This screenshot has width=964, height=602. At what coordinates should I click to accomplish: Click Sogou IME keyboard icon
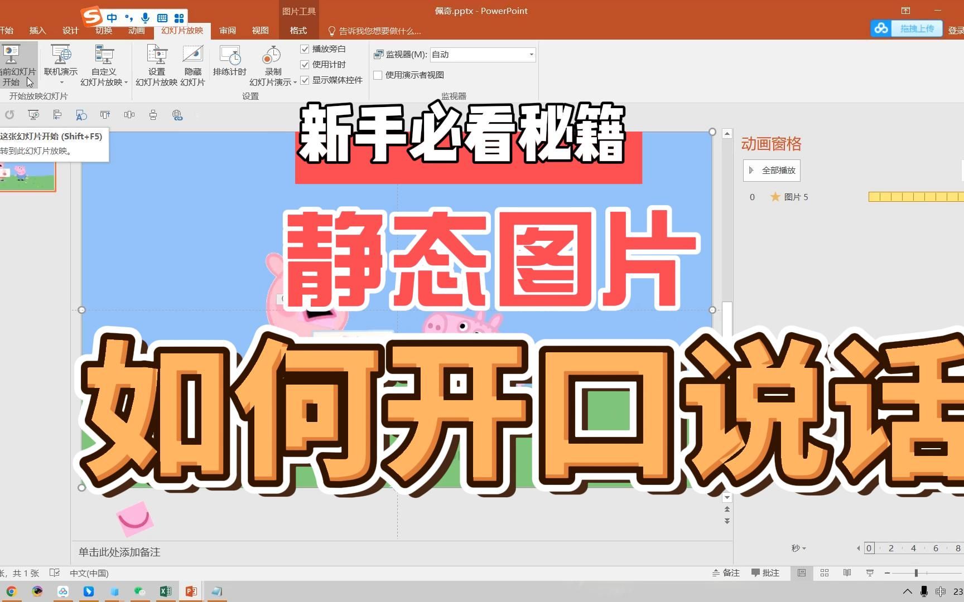(162, 18)
